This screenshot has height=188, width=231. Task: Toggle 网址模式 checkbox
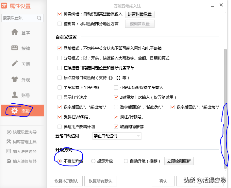pos(59,48)
